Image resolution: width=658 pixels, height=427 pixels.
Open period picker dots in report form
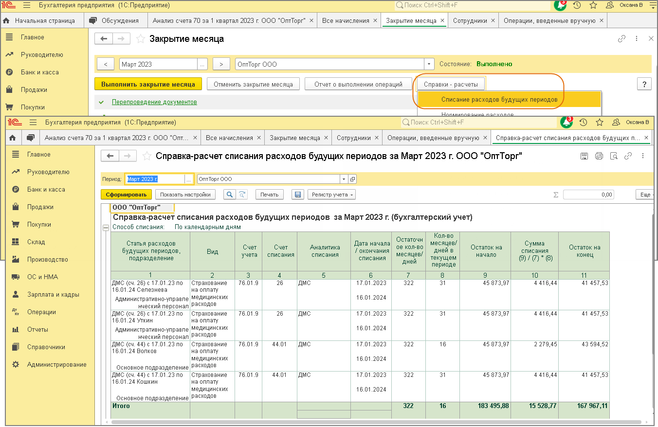click(x=189, y=179)
